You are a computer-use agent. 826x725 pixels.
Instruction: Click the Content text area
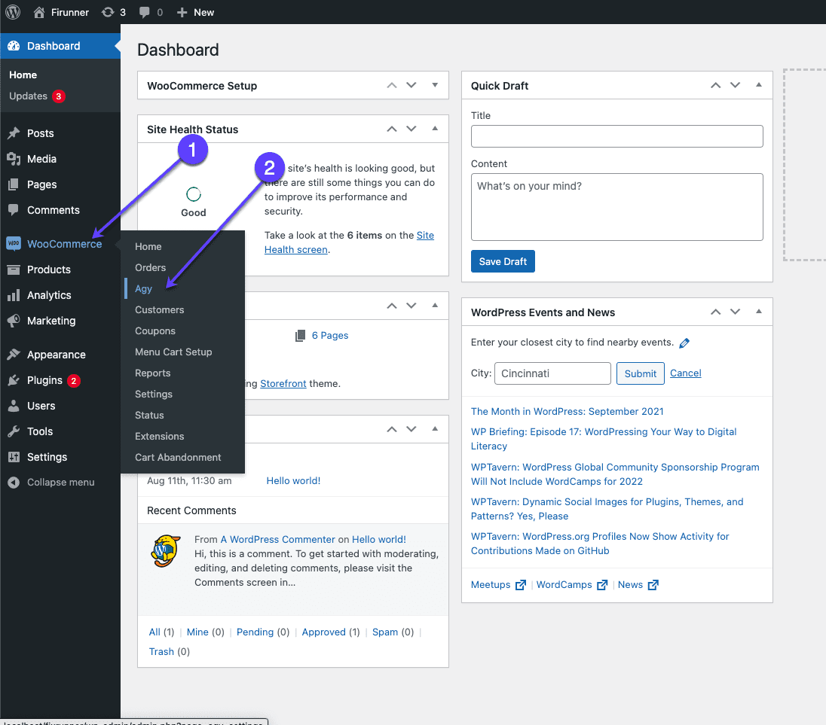click(617, 207)
